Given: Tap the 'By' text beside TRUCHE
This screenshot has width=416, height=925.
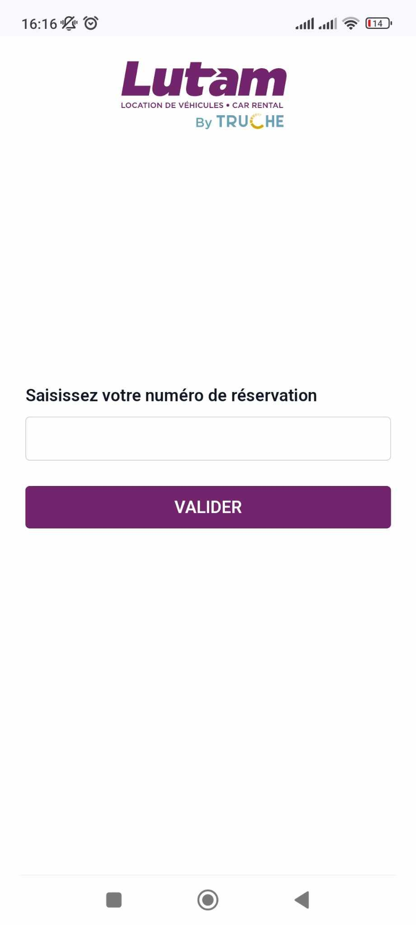Looking at the screenshot, I should point(204,122).
